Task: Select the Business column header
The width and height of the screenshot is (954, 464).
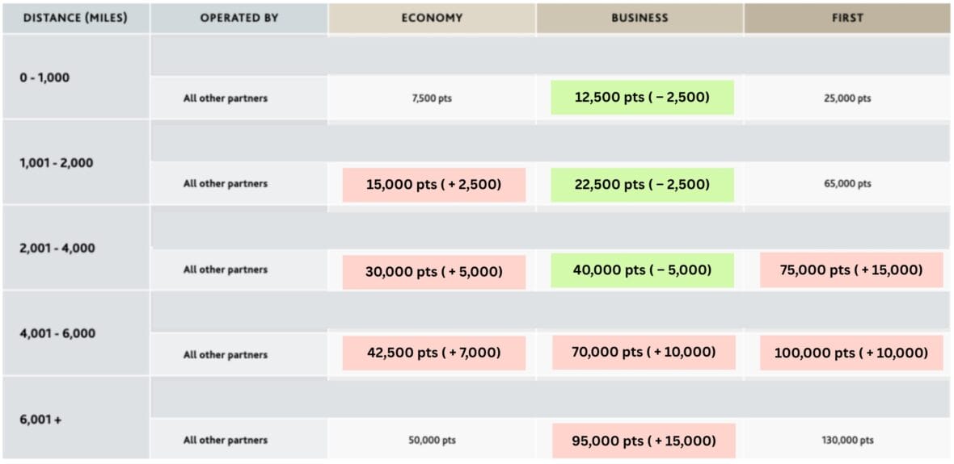Action: pos(640,18)
